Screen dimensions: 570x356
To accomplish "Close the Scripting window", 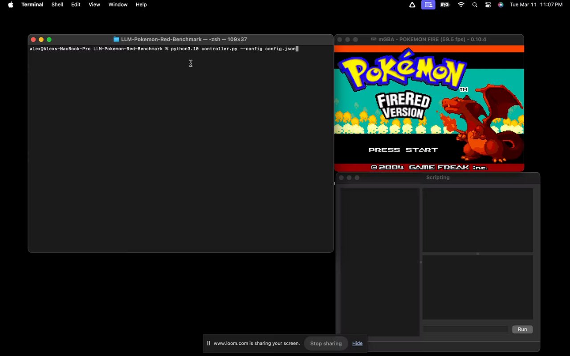I will coord(341,178).
